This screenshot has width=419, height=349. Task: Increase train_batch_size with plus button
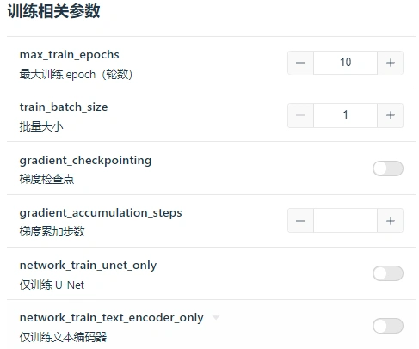click(391, 115)
